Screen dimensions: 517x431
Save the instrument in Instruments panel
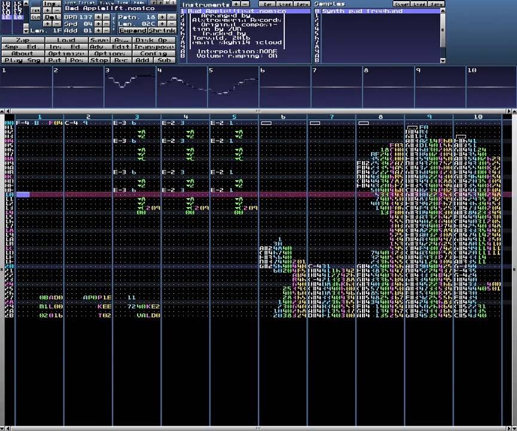[x=302, y=4]
